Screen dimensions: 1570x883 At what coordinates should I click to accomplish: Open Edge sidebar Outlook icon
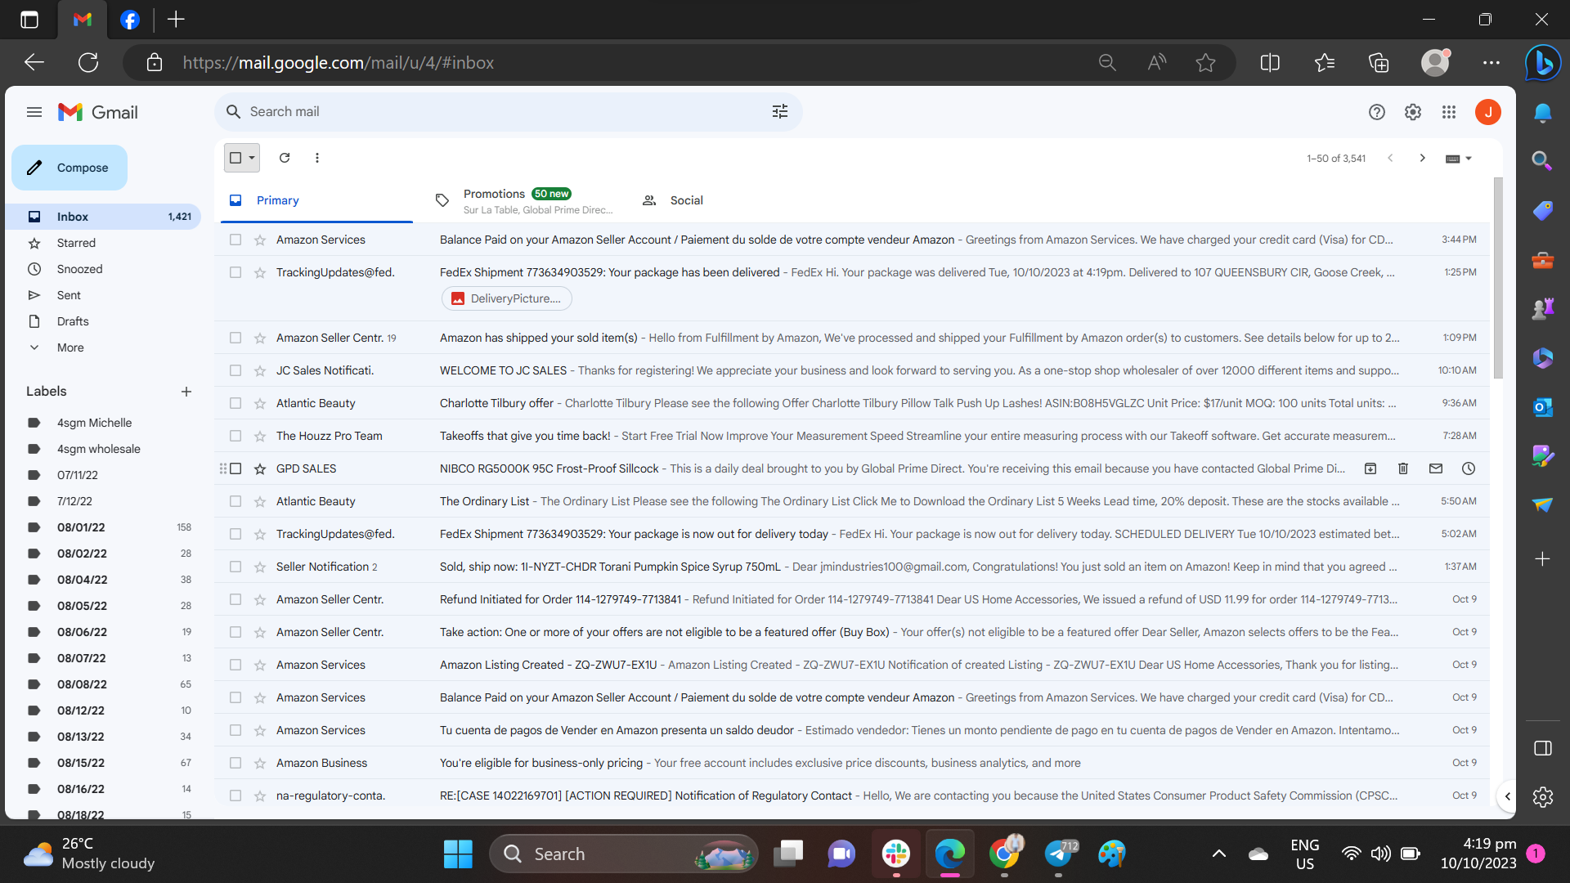click(1543, 406)
